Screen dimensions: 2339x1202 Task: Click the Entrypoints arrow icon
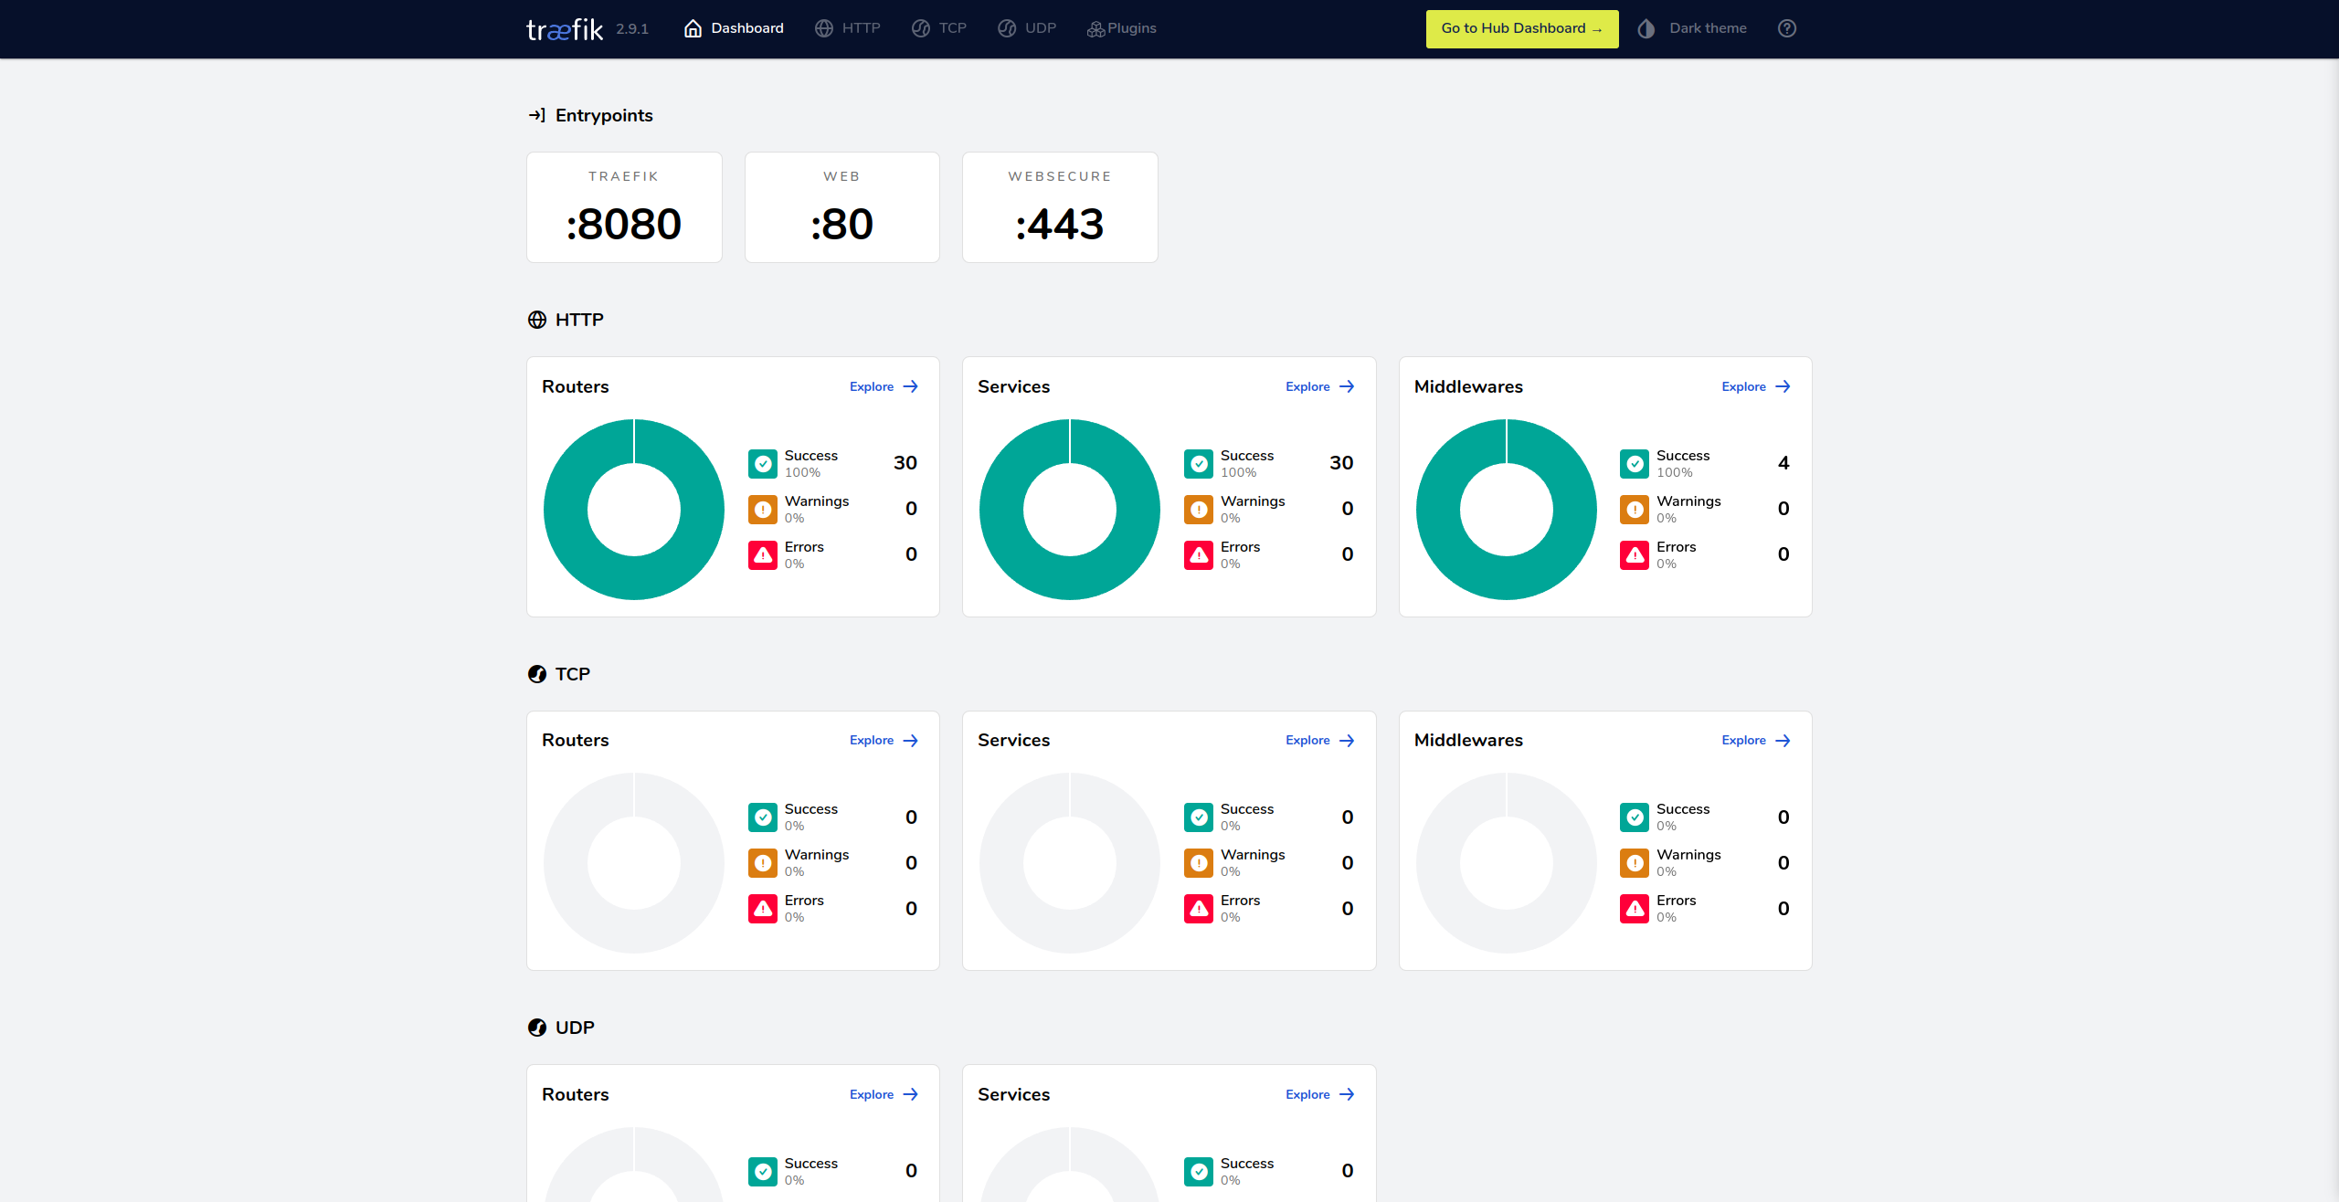(x=537, y=115)
